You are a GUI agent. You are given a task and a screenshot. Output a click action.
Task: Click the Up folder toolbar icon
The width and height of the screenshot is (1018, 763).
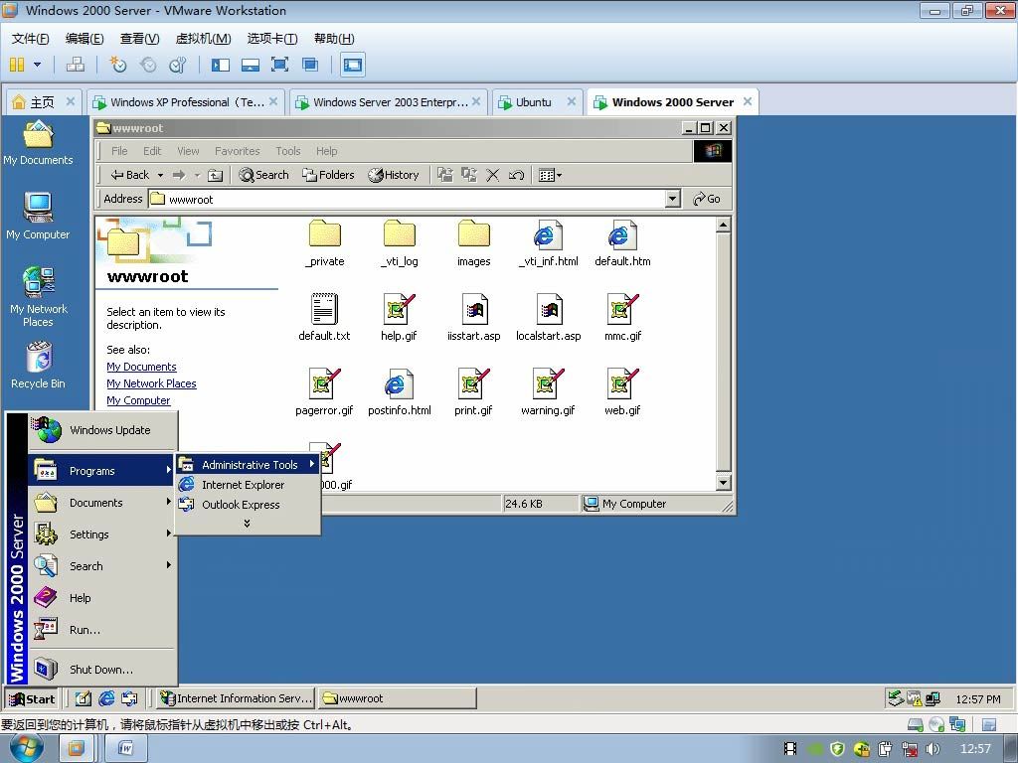215,175
